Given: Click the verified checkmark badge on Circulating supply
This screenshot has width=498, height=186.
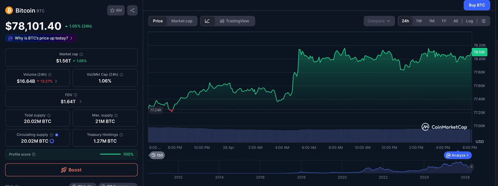Looking at the screenshot, I should pos(57,135).
